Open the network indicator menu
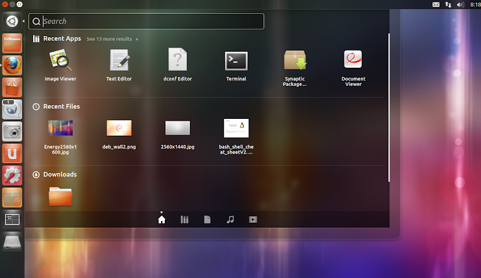 pyautogui.click(x=448, y=5)
